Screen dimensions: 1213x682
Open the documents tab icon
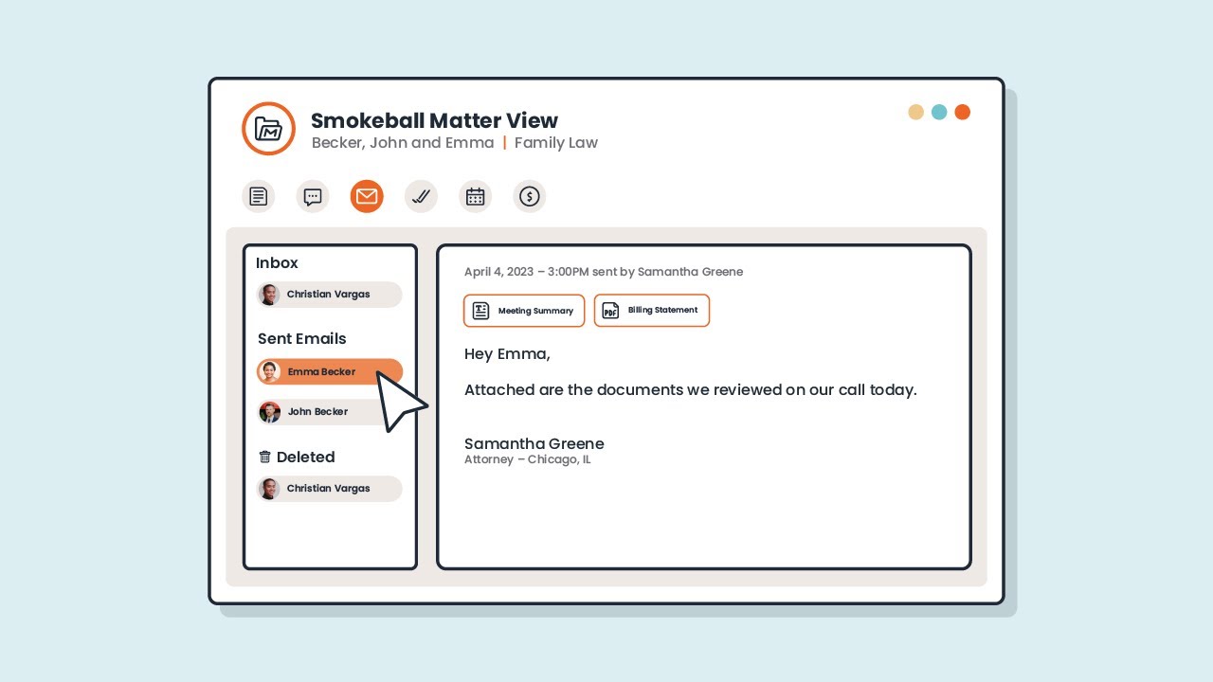258,196
